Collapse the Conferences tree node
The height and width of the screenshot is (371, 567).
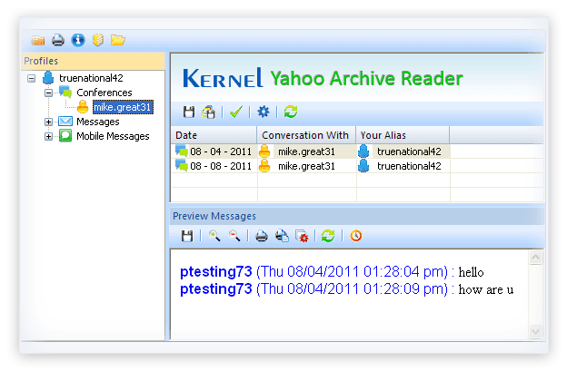[x=48, y=93]
